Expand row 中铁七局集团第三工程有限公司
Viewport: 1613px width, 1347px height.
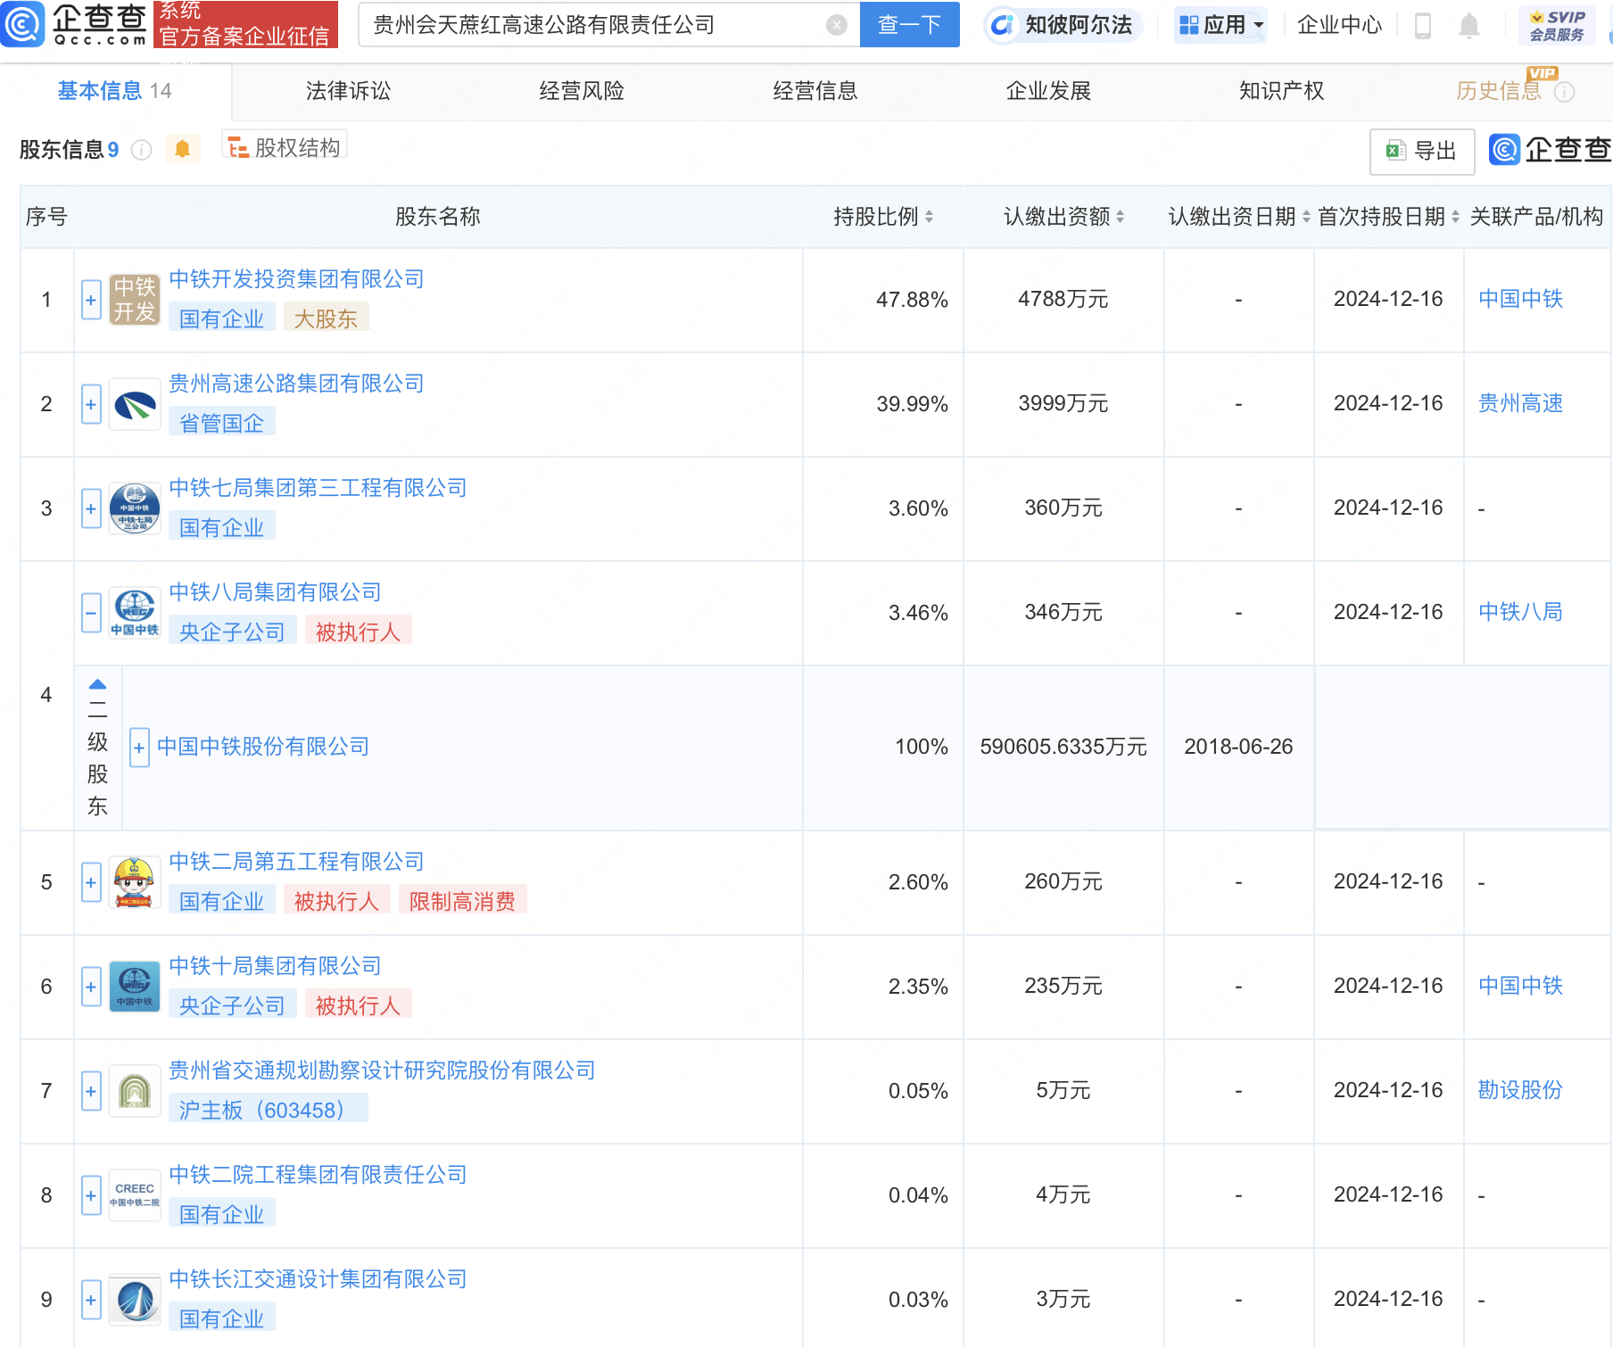coord(91,508)
